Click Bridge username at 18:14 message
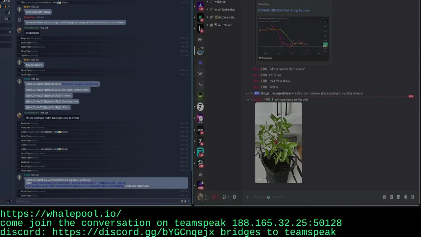The width and height of the screenshot is (421, 237). (27, 79)
